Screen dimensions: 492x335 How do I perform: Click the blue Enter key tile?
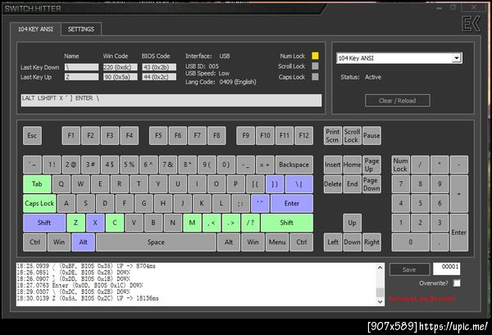(x=292, y=203)
